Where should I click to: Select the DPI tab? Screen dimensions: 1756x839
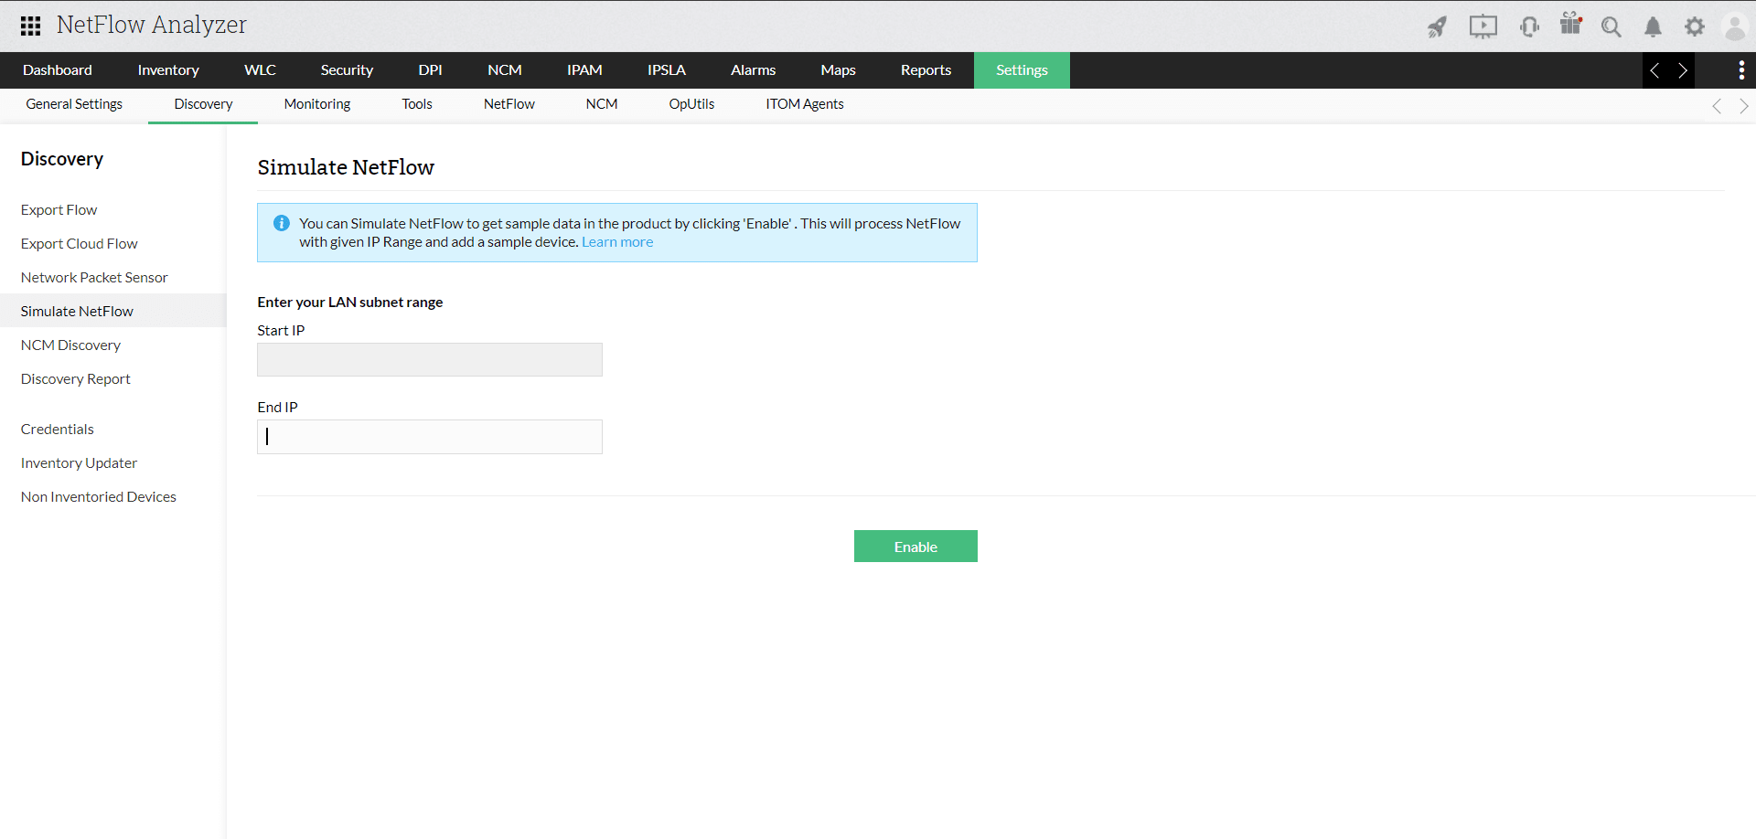tap(430, 70)
